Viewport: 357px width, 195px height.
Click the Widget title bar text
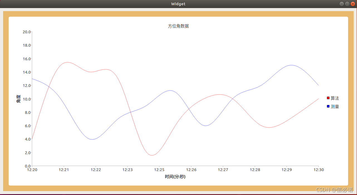tap(178, 4)
